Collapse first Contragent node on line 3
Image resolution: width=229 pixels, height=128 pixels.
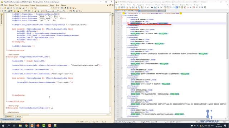(122, 17)
